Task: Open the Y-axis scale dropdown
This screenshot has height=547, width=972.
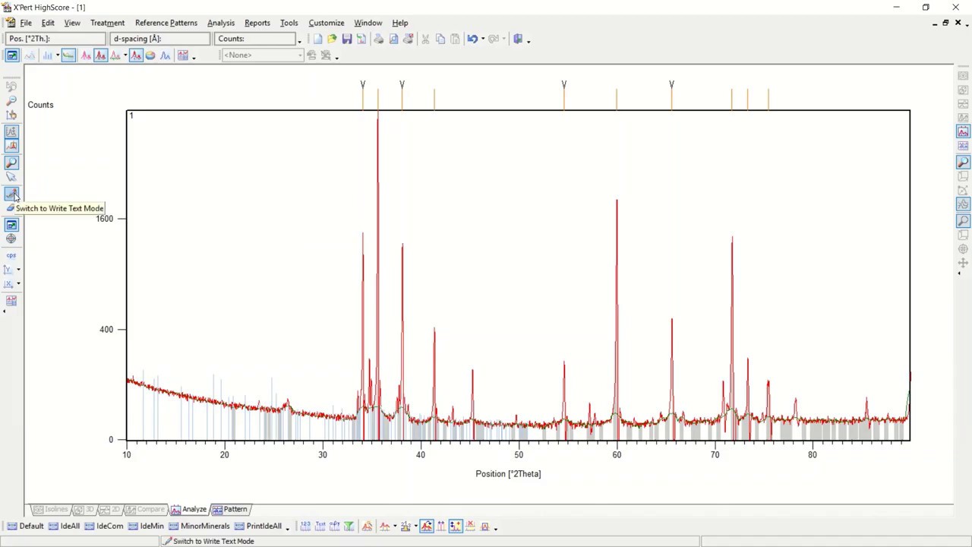Action: tap(18, 270)
